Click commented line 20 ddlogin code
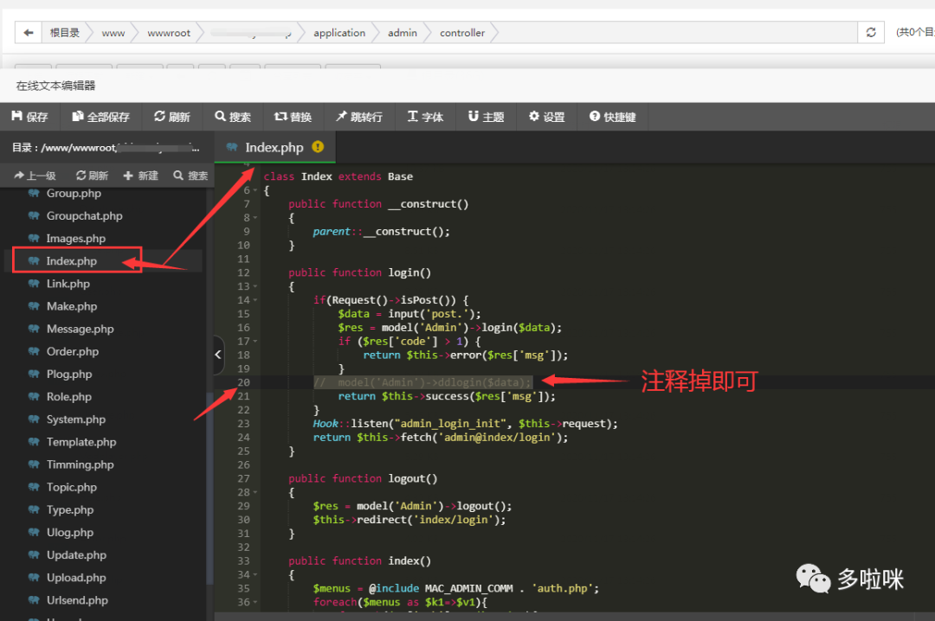Image resolution: width=935 pixels, height=621 pixels. [422, 382]
